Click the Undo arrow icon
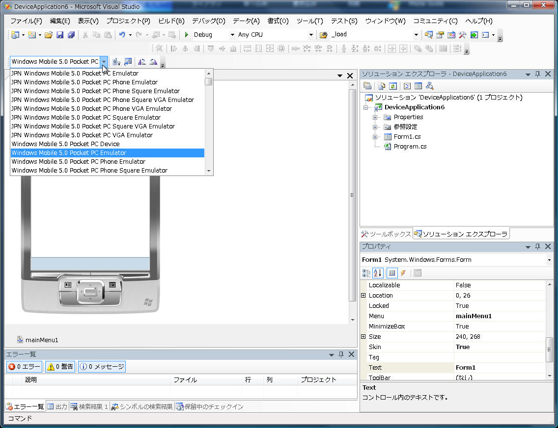Image resolution: width=558 pixels, height=428 pixels. click(122, 35)
